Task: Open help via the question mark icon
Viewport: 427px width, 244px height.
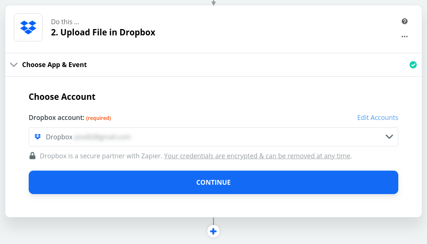Action: tap(405, 21)
